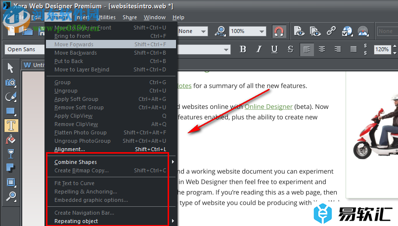Open the Edit menu
Viewport: 398px width, 226px height.
pyautogui.click(x=36, y=17)
